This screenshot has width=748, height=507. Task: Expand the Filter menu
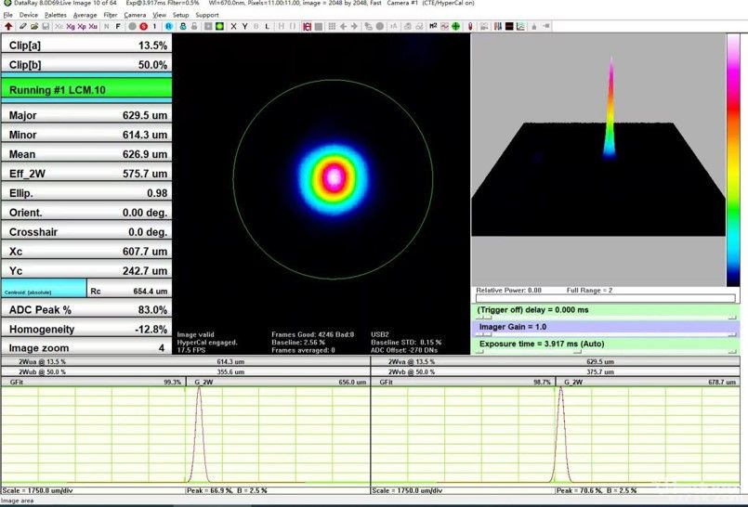[x=111, y=15]
